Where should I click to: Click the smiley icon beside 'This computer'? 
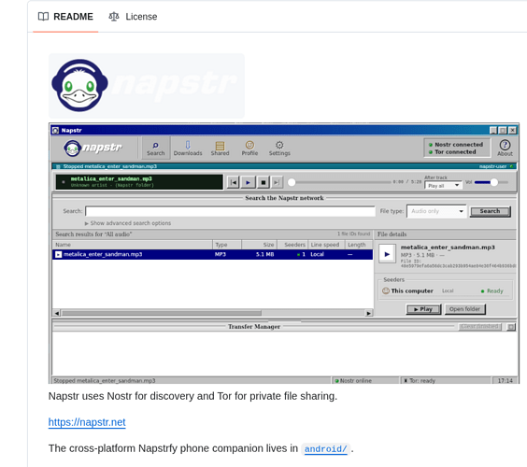pos(386,291)
